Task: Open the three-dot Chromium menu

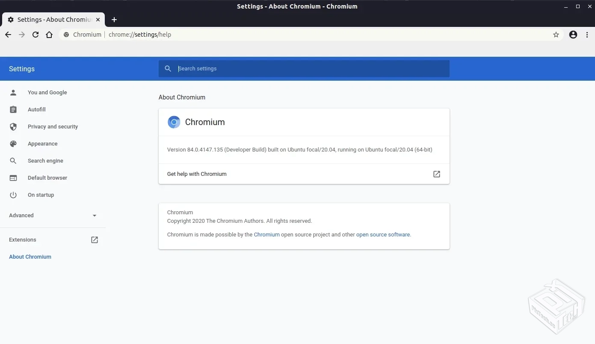Action: (x=587, y=35)
